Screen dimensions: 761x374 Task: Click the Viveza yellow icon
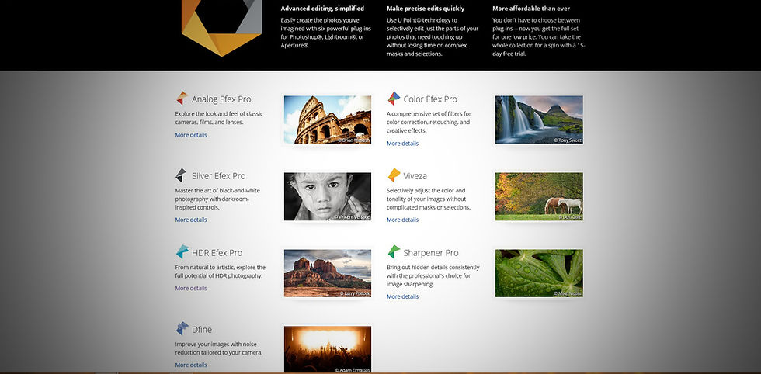tap(394, 175)
